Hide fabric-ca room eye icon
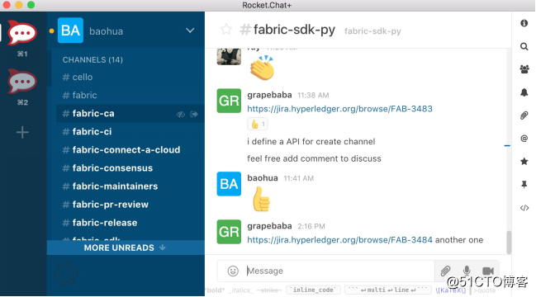Viewport: 536px width, 297px height. 181,114
